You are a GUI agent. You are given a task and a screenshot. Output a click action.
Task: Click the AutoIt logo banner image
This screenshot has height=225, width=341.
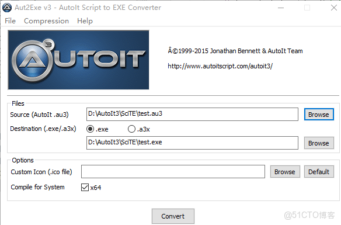pos(78,60)
